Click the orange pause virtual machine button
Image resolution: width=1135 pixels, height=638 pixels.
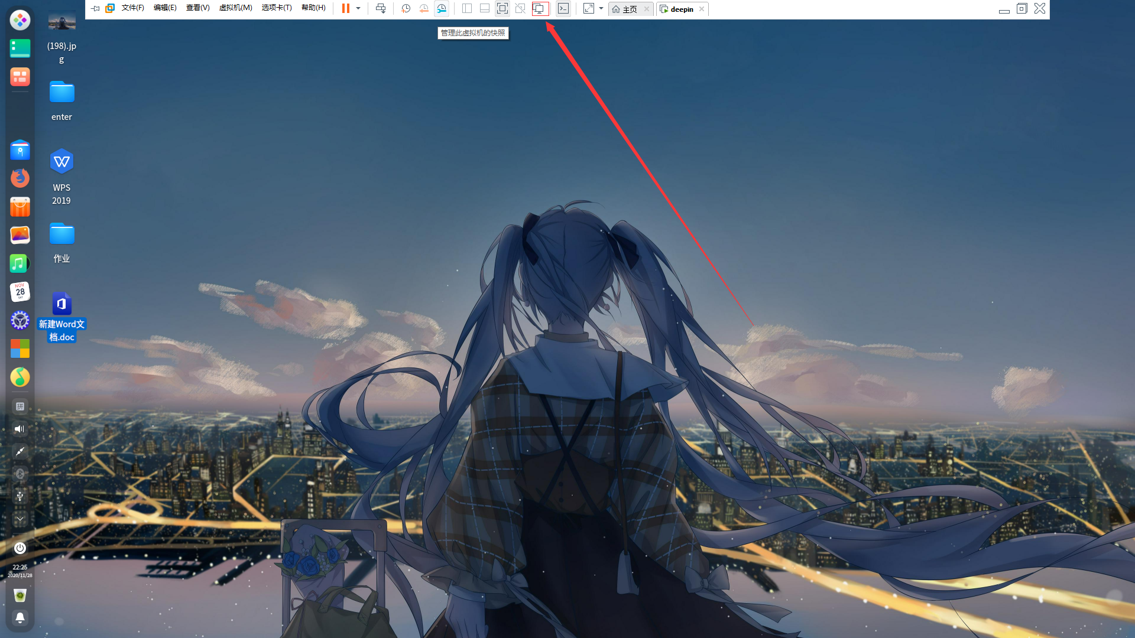coord(346,8)
